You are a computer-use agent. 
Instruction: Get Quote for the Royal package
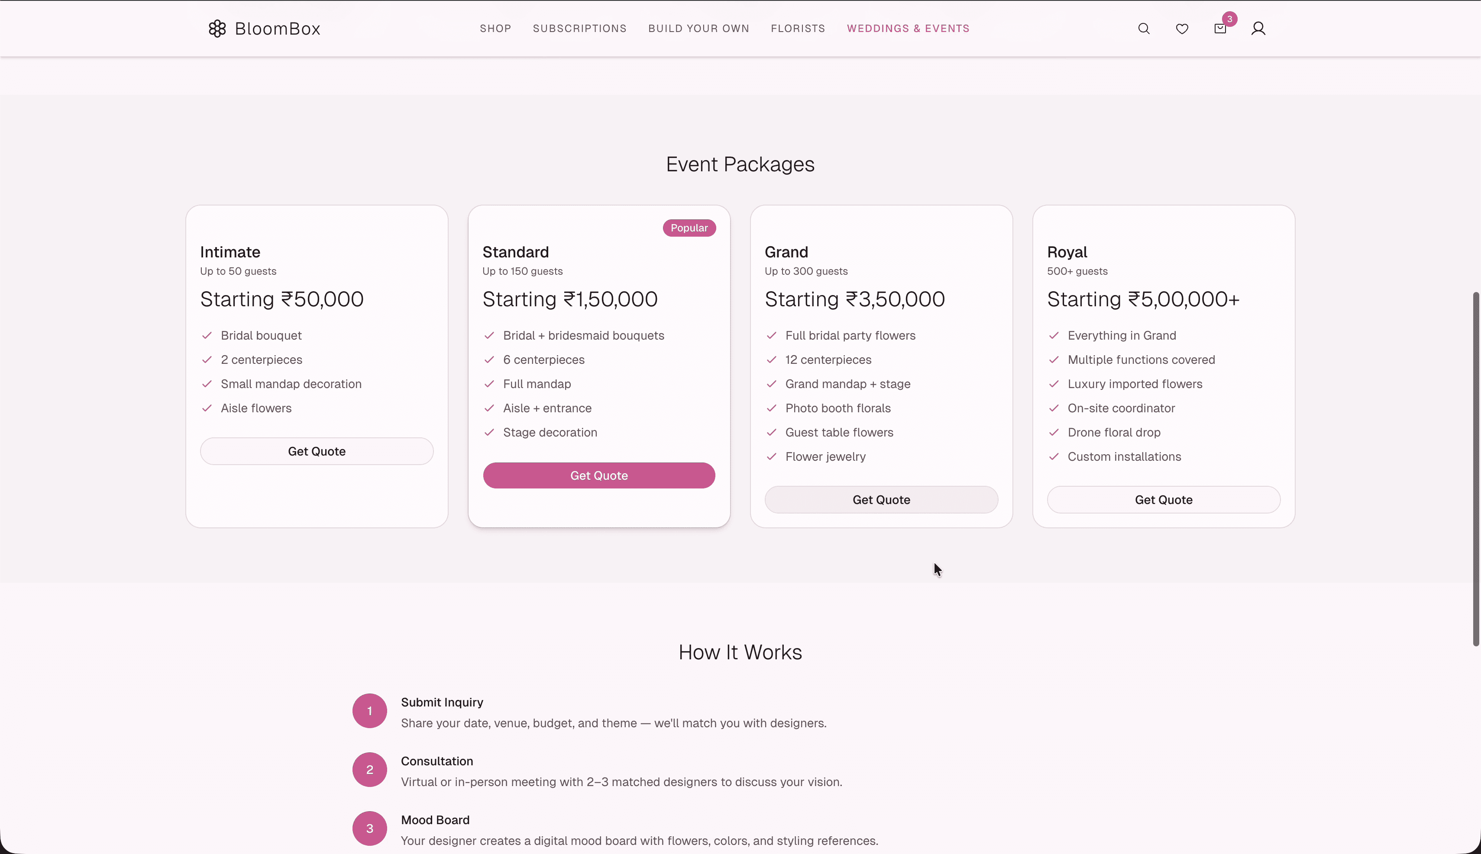pos(1164,499)
